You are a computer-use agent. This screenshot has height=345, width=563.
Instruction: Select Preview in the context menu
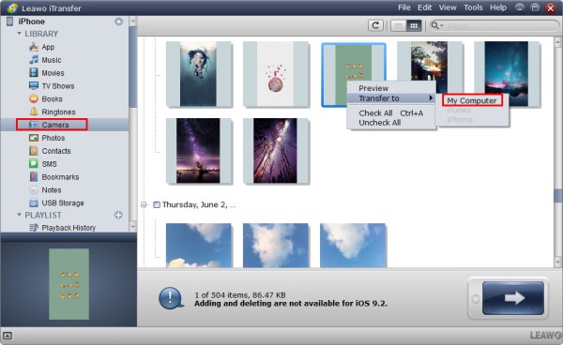tap(373, 88)
